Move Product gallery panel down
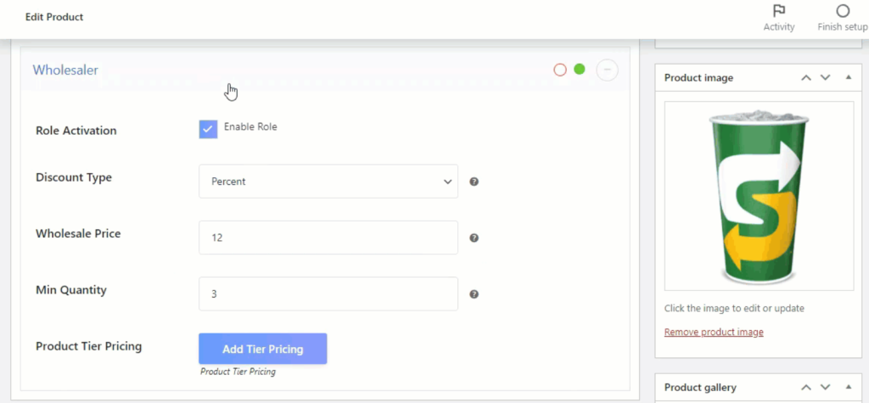The image size is (869, 403). coord(825,387)
